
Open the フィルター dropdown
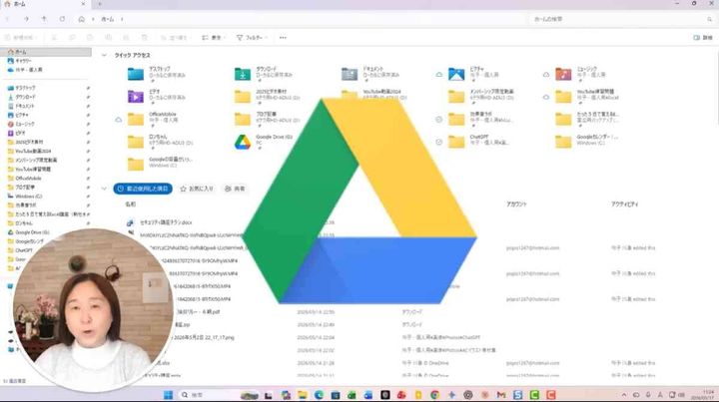(252, 38)
